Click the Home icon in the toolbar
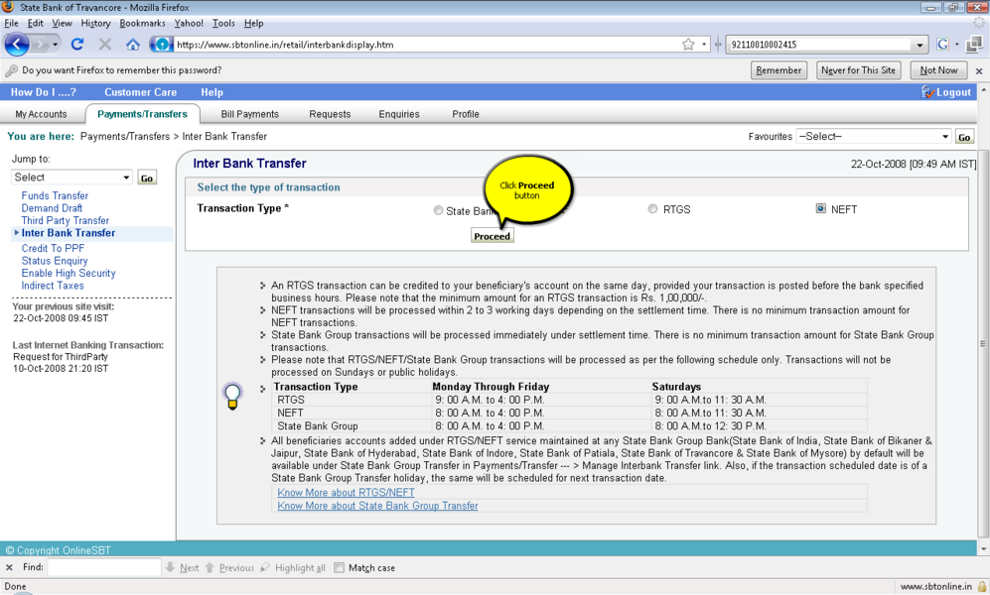Screen dimensions: 990x595 pos(133,45)
